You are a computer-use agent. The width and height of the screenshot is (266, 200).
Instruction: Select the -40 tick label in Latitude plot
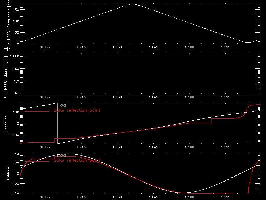[x=16, y=193]
